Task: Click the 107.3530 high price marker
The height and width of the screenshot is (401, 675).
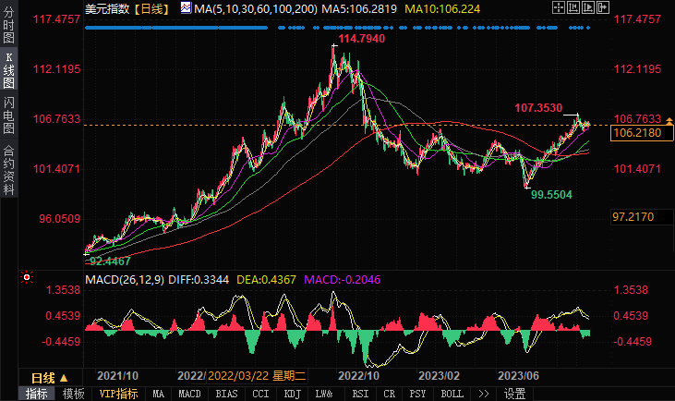Action: (538, 108)
